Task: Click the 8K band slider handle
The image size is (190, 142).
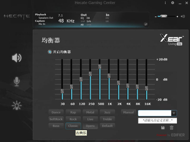Action: [137, 87]
